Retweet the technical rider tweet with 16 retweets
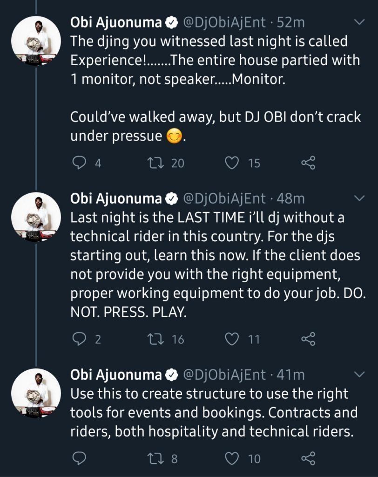This screenshot has width=378, height=477. (153, 339)
